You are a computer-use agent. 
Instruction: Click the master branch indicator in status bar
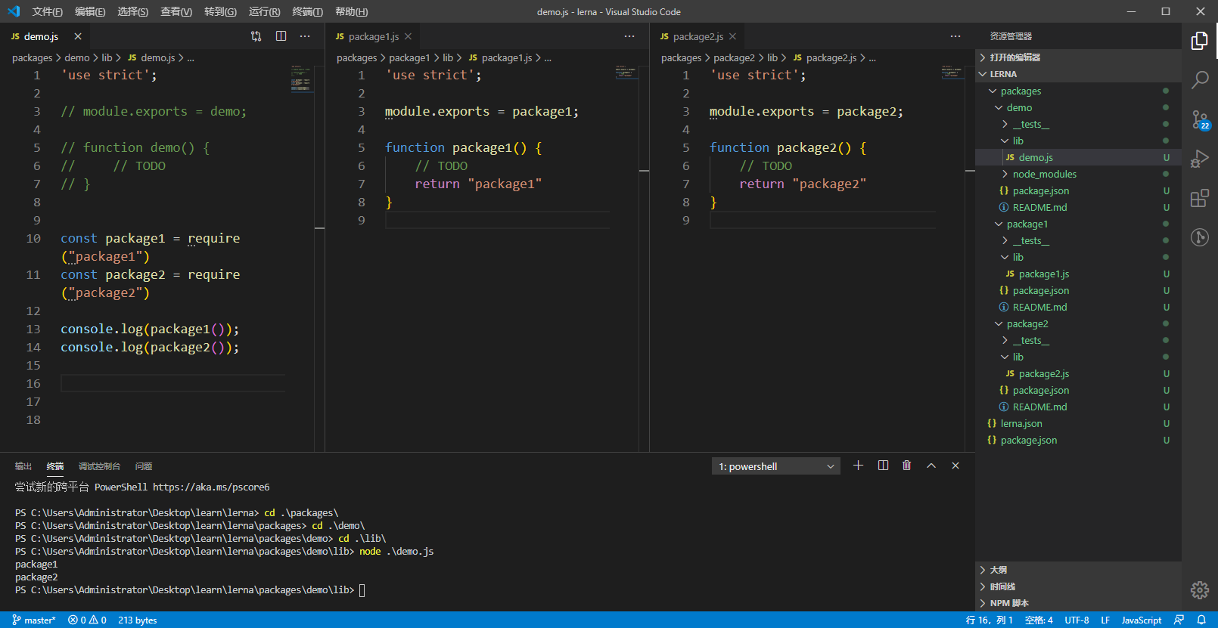point(34,620)
